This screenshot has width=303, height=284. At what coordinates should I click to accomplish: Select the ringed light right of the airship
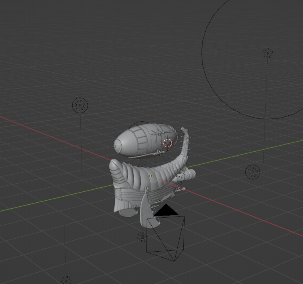(253, 172)
